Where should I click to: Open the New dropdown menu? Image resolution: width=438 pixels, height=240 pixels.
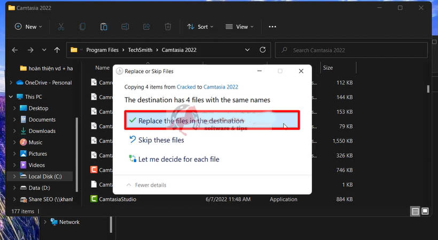point(28,27)
